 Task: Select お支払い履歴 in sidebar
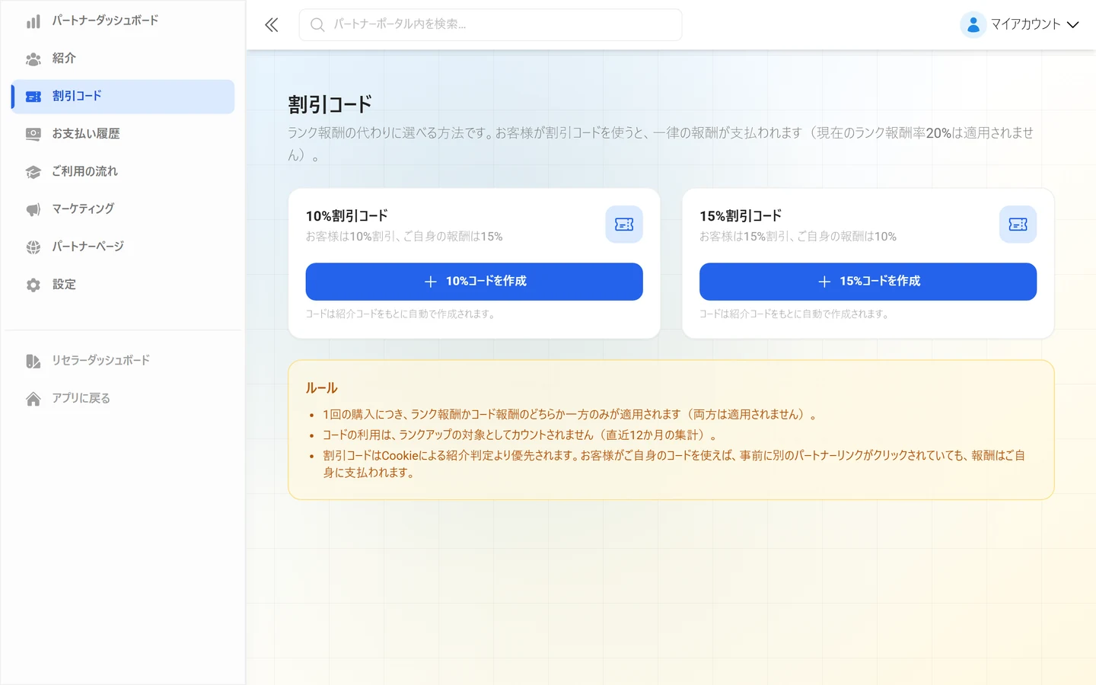point(123,134)
